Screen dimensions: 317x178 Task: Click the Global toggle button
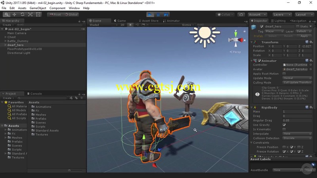tap(71, 15)
